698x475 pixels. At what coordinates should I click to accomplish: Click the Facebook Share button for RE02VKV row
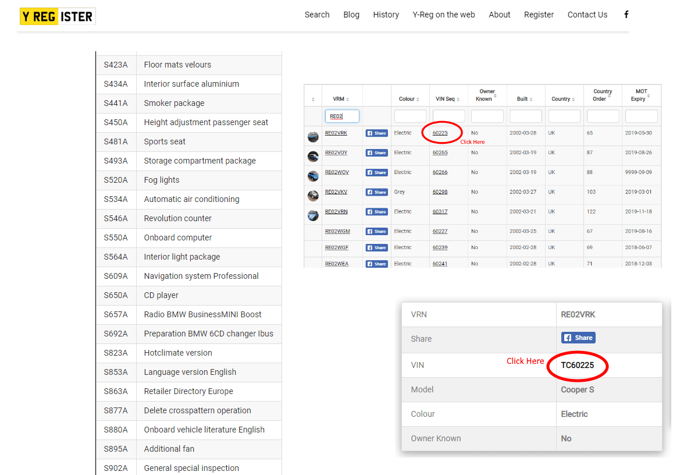377,192
